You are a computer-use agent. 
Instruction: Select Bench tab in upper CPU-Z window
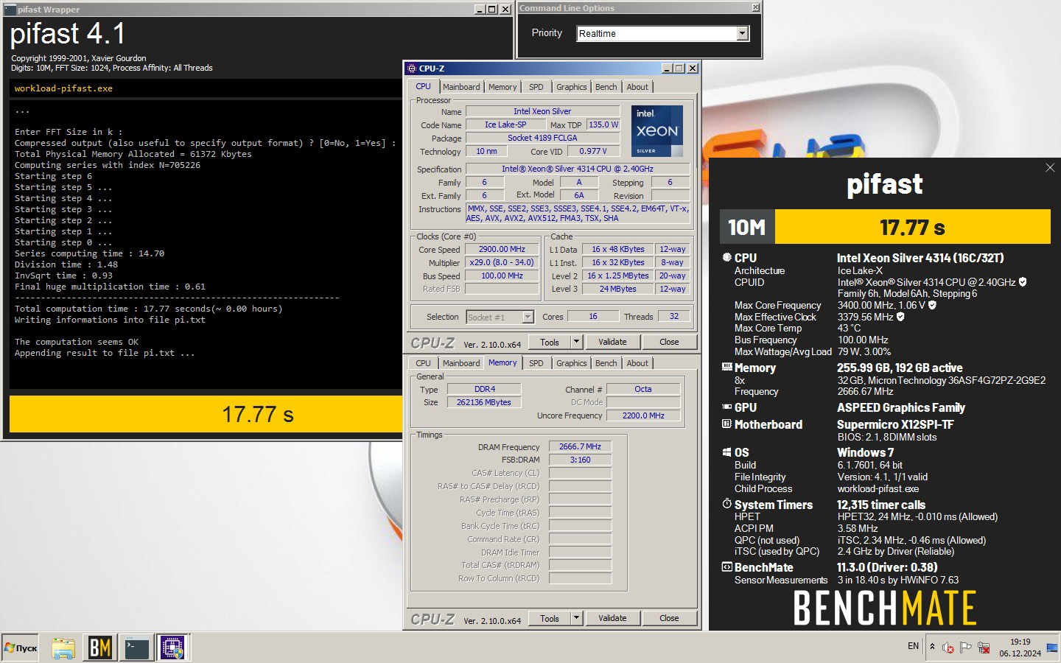pos(606,87)
